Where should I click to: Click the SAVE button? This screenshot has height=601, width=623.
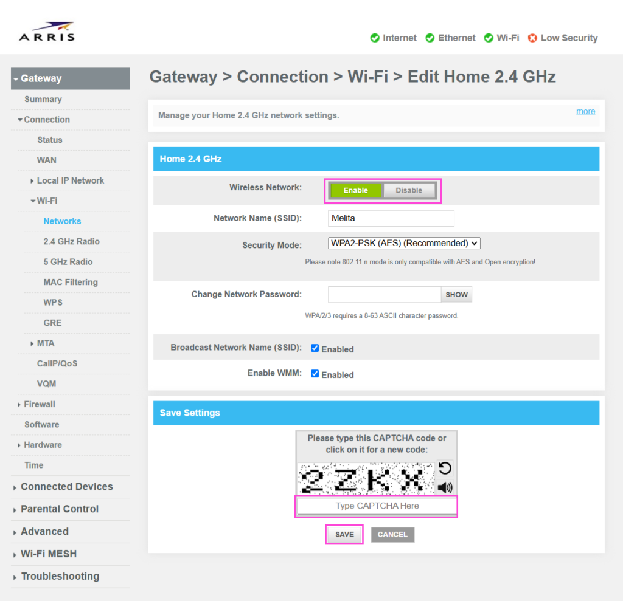pyautogui.click(x=344, y=535)
